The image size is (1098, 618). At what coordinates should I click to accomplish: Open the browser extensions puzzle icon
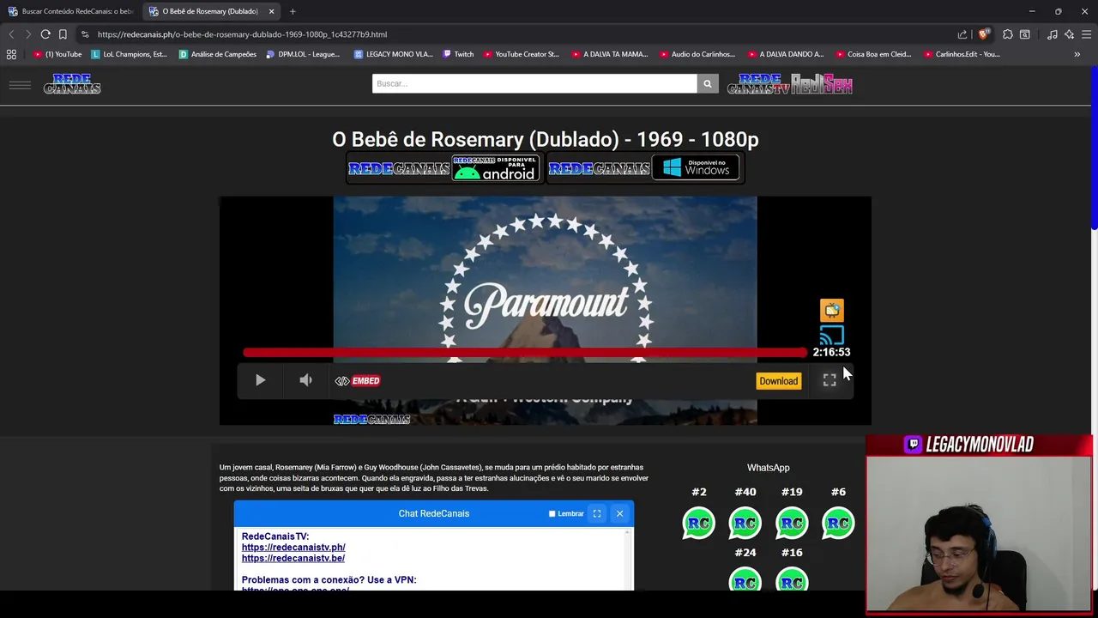1008,34
